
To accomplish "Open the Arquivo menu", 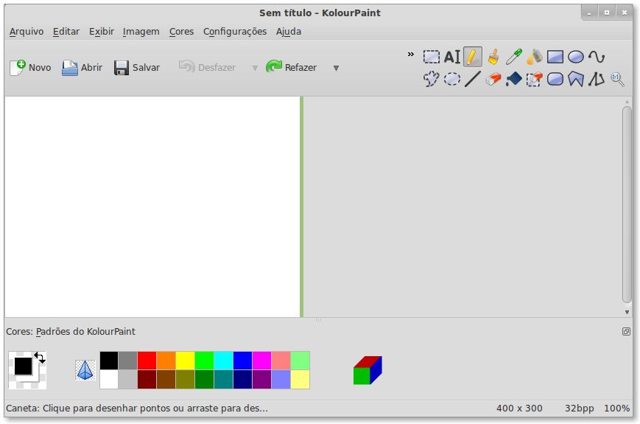I will 27,32.
